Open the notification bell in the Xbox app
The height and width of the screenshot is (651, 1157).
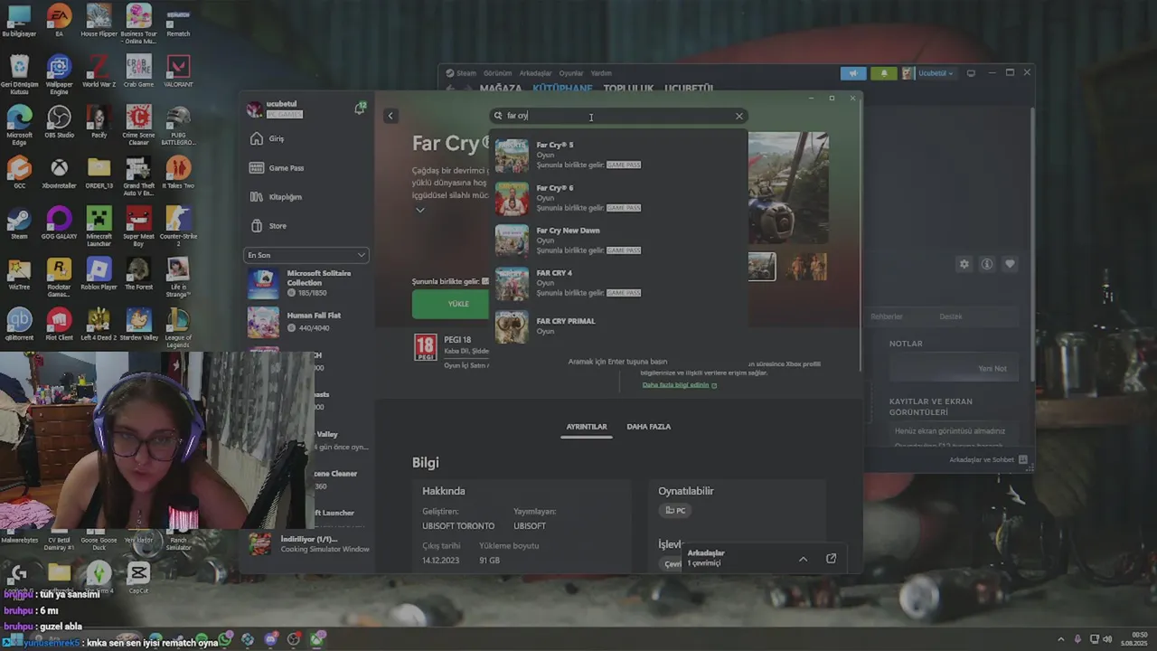360,108
